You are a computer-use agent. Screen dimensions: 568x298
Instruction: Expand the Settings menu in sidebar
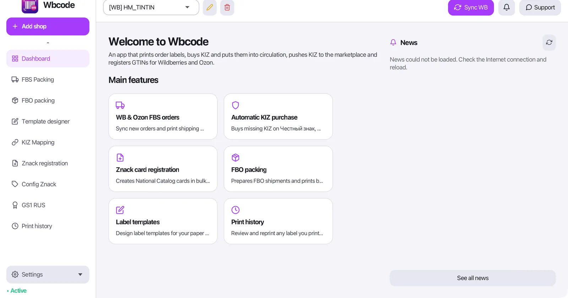[x=48, y=275]
